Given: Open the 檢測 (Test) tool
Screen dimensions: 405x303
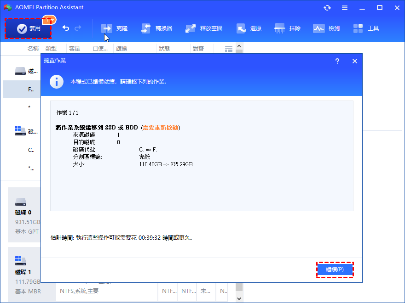Looking at the screenshot, I should pos(326,28).
